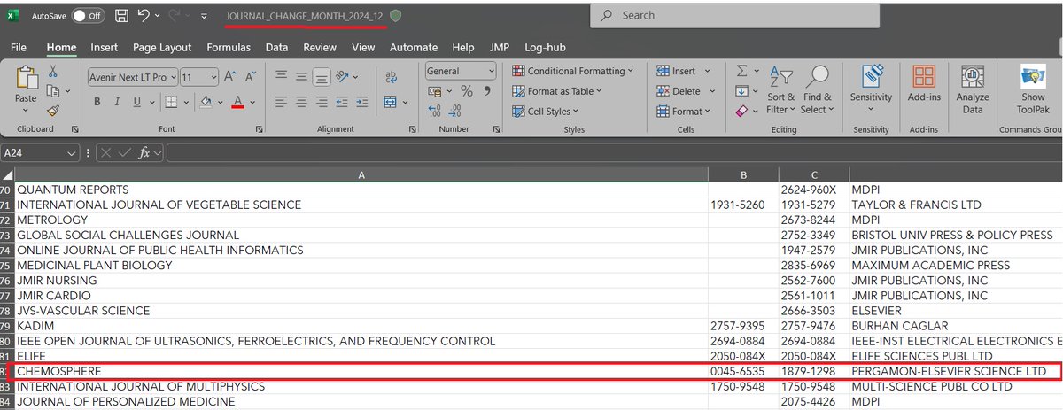Click the Fill down icon

(x=741, y=91)
